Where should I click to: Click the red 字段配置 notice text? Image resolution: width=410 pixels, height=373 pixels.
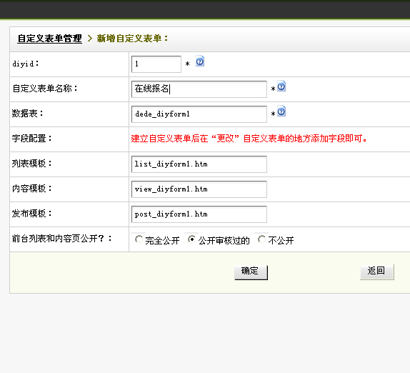tap(249, 139)
